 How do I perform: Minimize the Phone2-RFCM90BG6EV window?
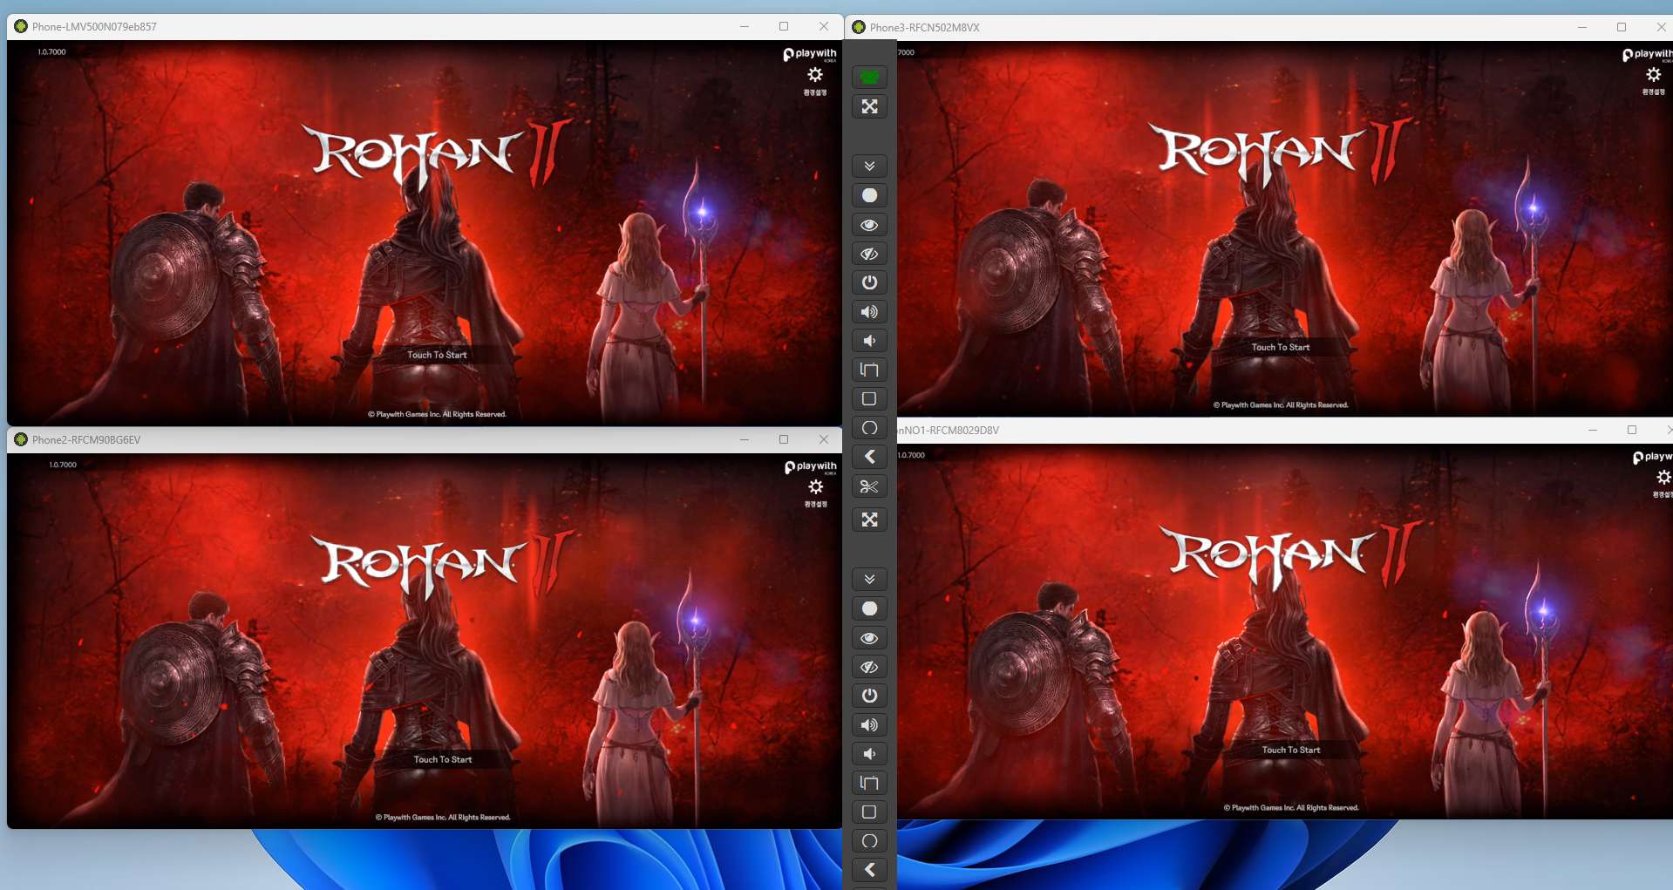coord(745,439)
